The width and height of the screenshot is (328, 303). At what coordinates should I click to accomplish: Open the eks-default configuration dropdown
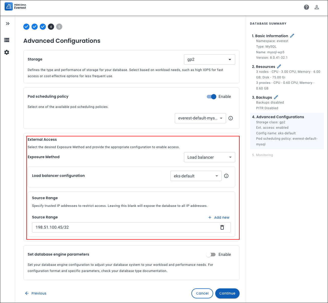pos(196,176)
